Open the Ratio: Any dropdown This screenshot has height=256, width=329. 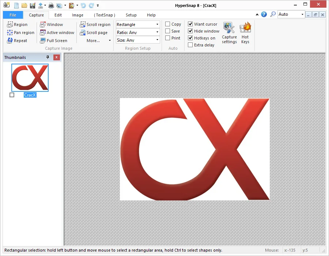pyautogui.click(x=138, y=32)
